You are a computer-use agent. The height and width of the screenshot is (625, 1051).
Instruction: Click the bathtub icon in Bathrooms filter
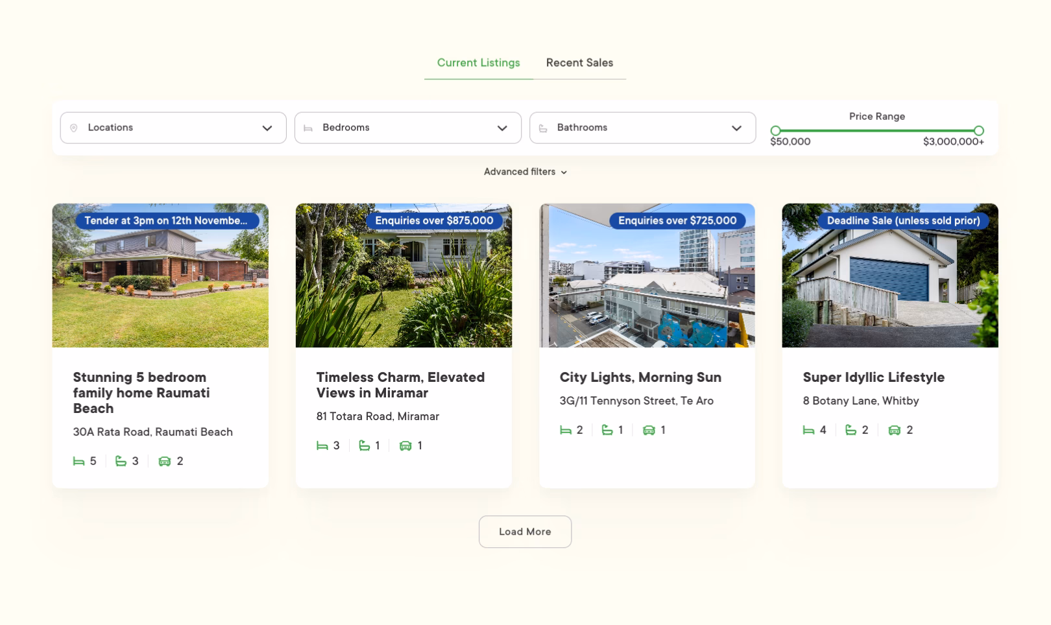pyautogui.click(x=543, y=128)
